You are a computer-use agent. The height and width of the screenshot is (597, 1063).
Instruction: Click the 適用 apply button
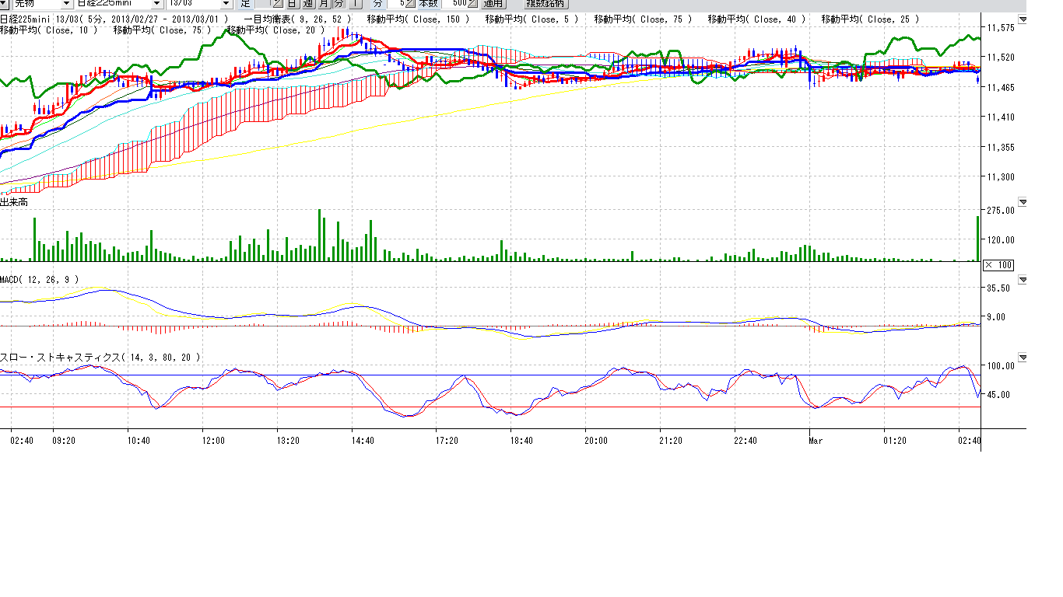tap(493, 3)
